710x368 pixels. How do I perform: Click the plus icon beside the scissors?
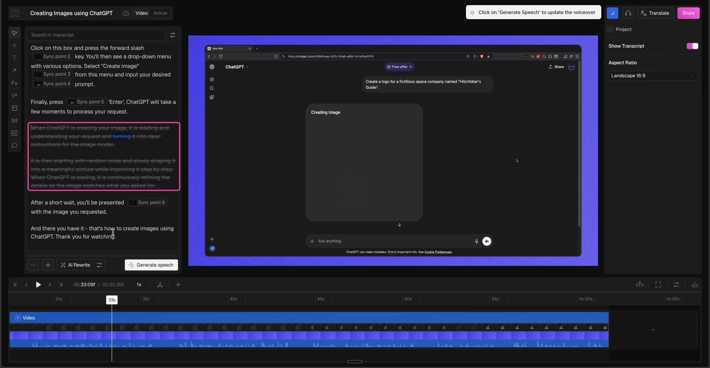pos(178,285)
